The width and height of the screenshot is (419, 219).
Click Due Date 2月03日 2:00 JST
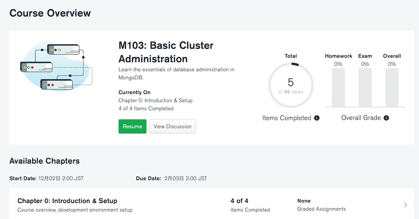click(171, 178)
